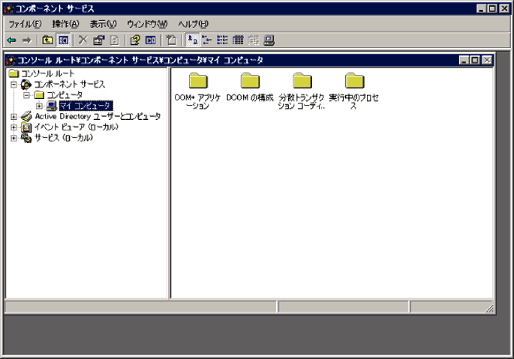Viewport: 514px width, 359px height.
Task: Minimize the コンポーネント サービス main window
Action: pyautogui.click(x=481, y=8)
